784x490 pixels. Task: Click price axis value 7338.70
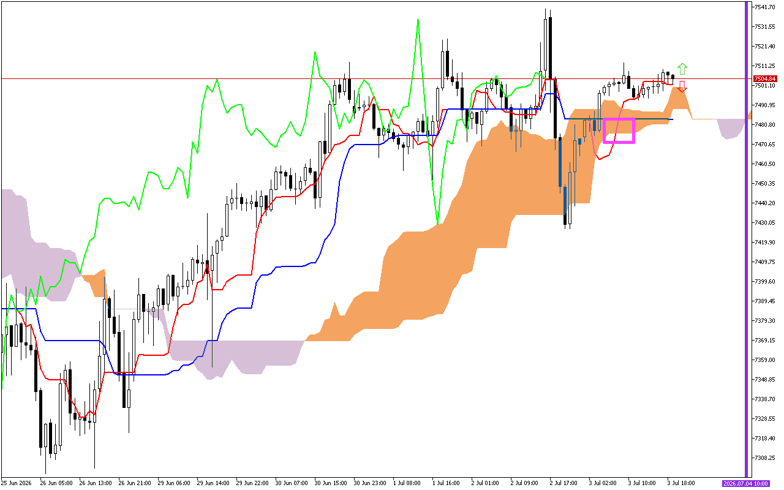click(x=766, y=399)
